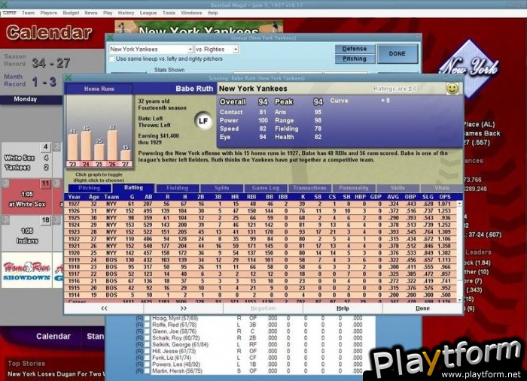The height and width of the screenshot is (381, 527).
Task: Select the 1927 season row in batting stats
Action: (260, 204)
